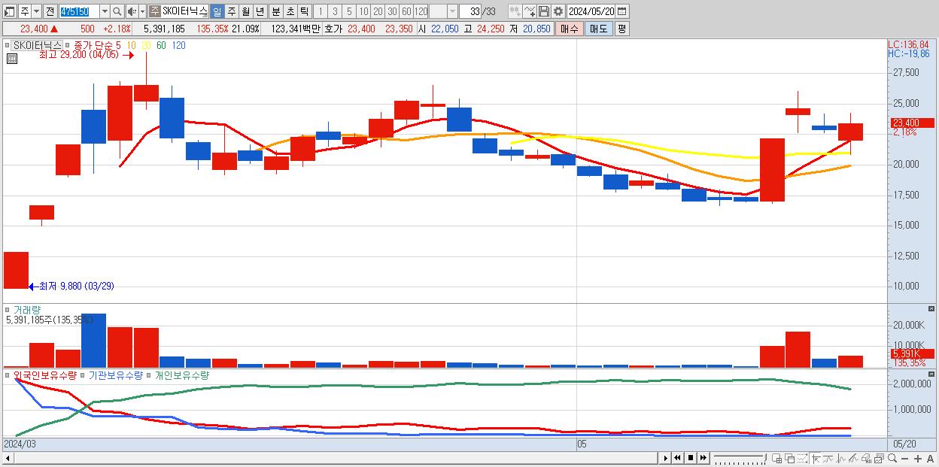This screenshot has height=467, width=939.
Task: Click the overlapping windows icon in bottom toolbar
Action: pos(790,458)
